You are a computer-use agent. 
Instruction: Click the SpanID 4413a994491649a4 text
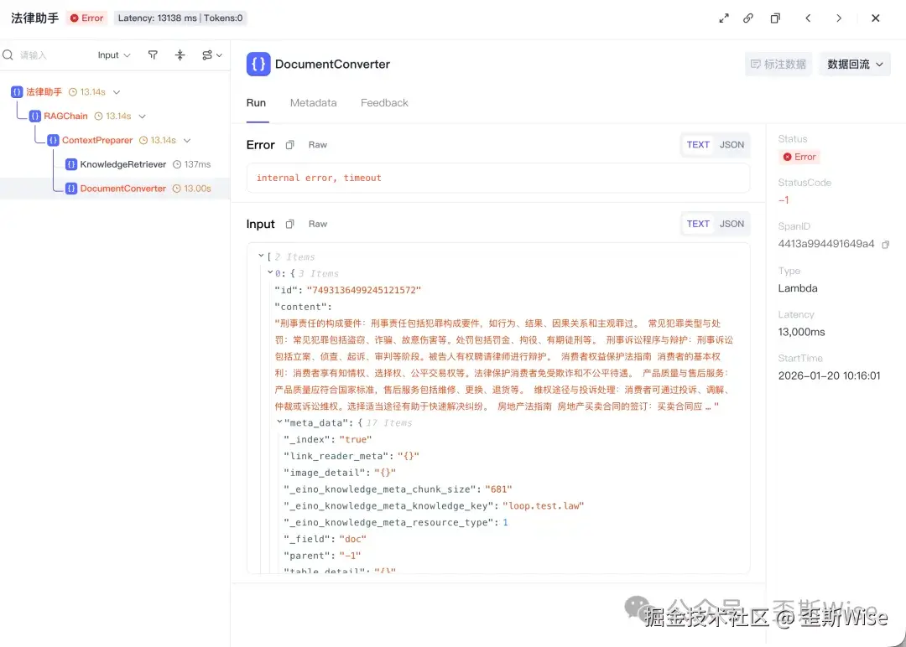pyautogui.click(x=826, y=244)
